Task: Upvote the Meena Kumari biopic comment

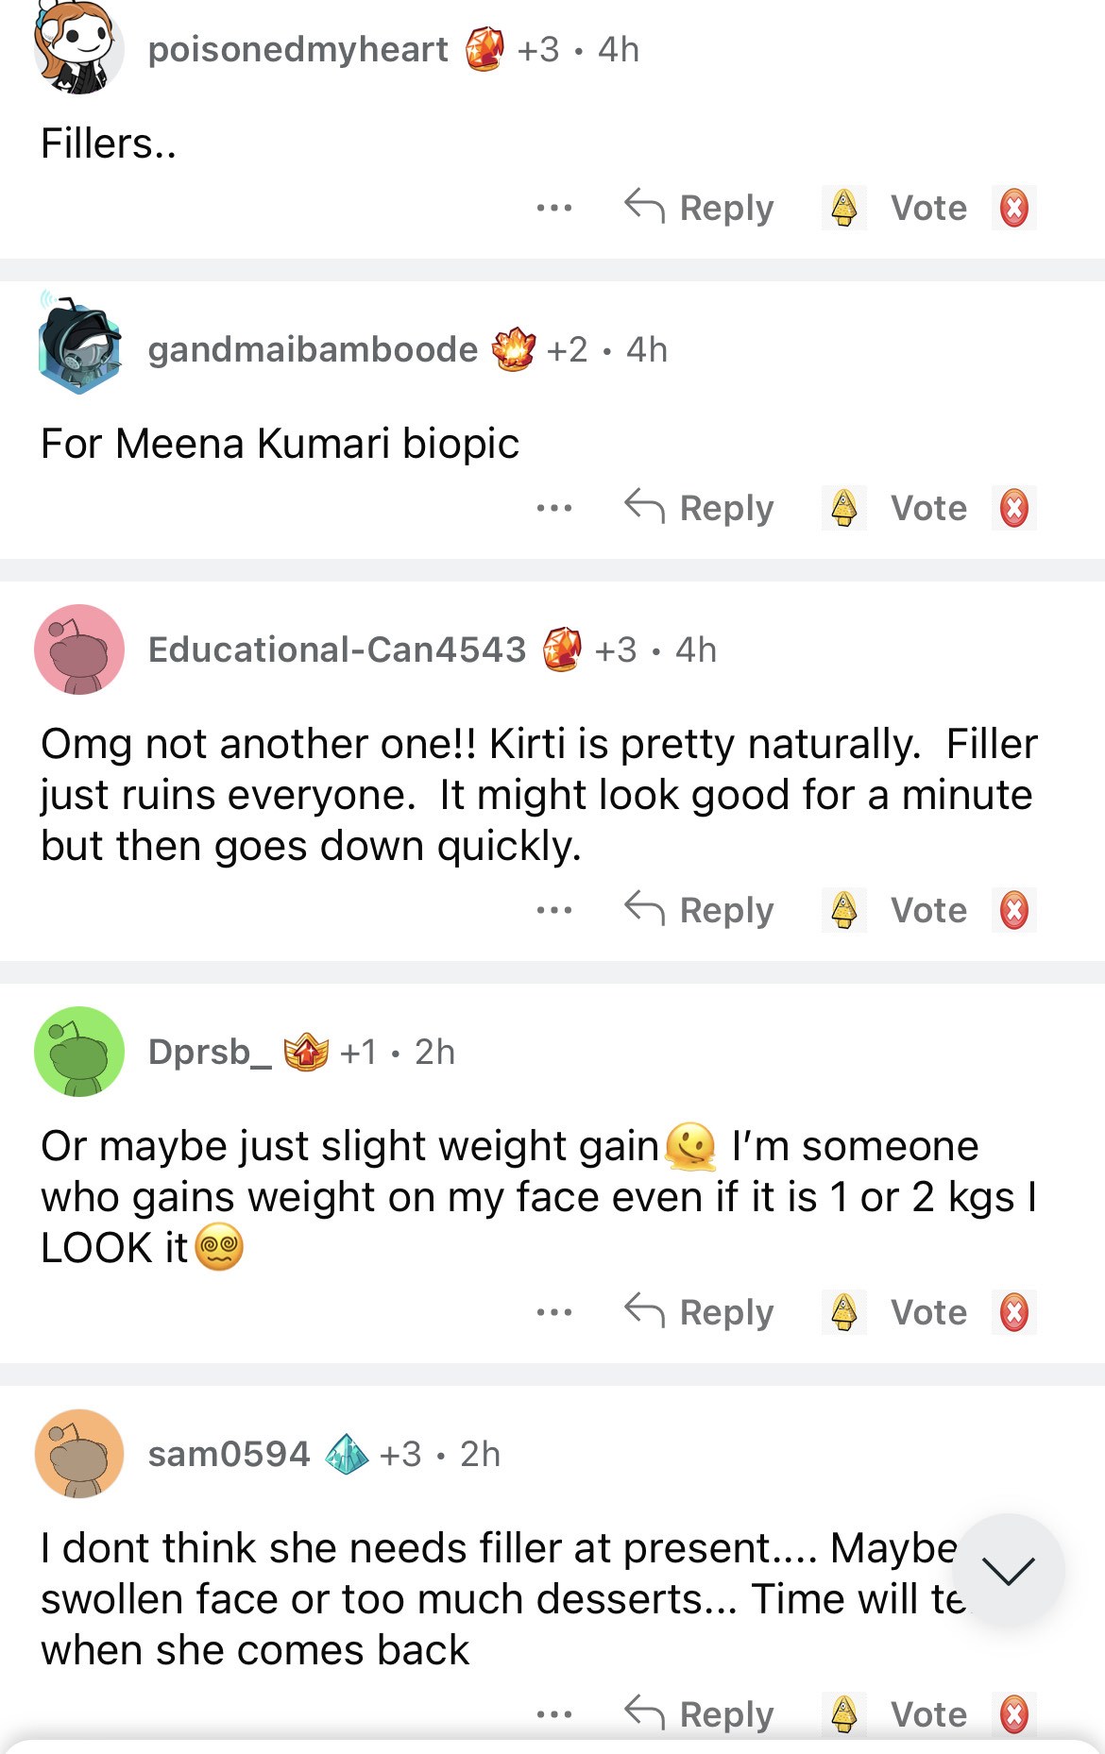Action: coord(844,508)
